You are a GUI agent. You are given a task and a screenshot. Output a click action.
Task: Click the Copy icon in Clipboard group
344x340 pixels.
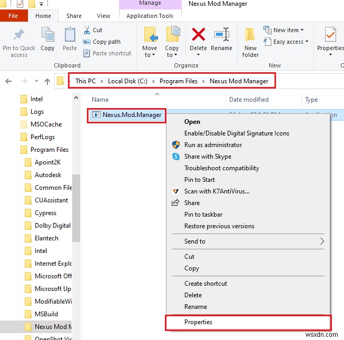coord(47,34)
